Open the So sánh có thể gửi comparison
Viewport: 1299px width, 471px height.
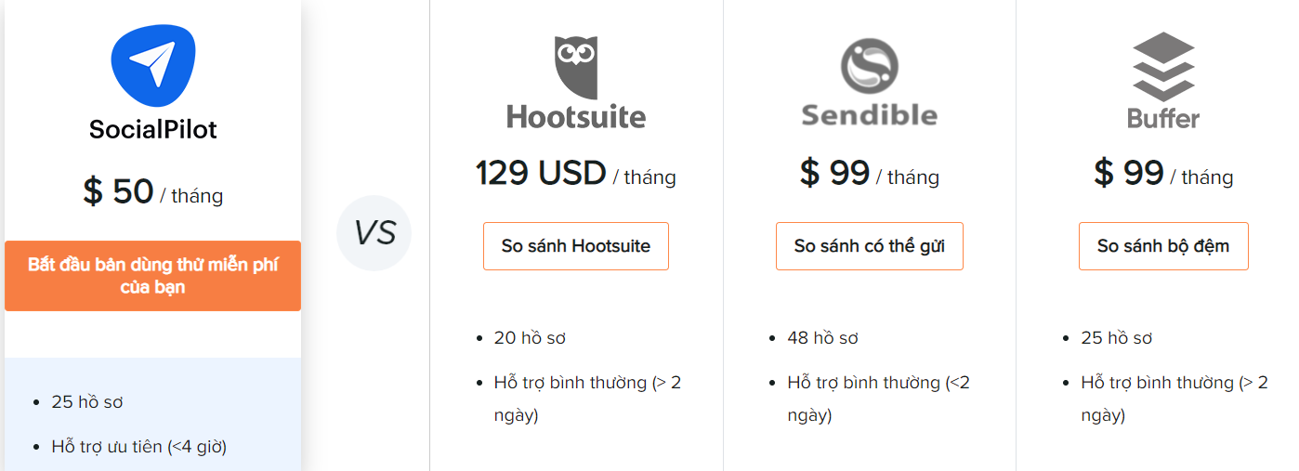click(x=870, y=246)
